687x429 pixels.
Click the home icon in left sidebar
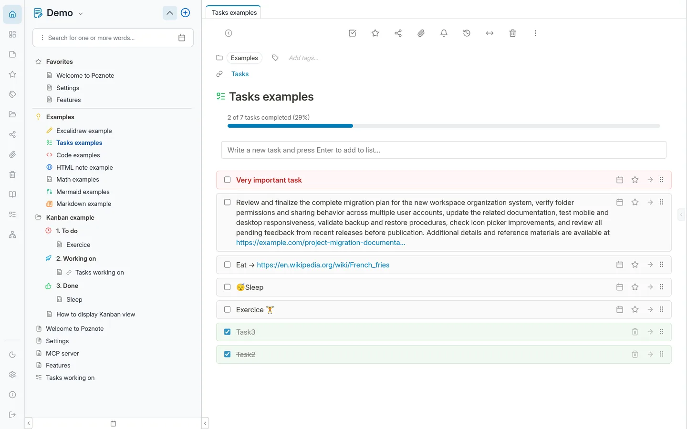tap(12, 14)
